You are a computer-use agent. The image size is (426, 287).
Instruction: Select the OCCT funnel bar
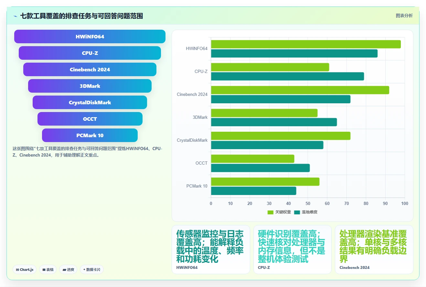90,119
